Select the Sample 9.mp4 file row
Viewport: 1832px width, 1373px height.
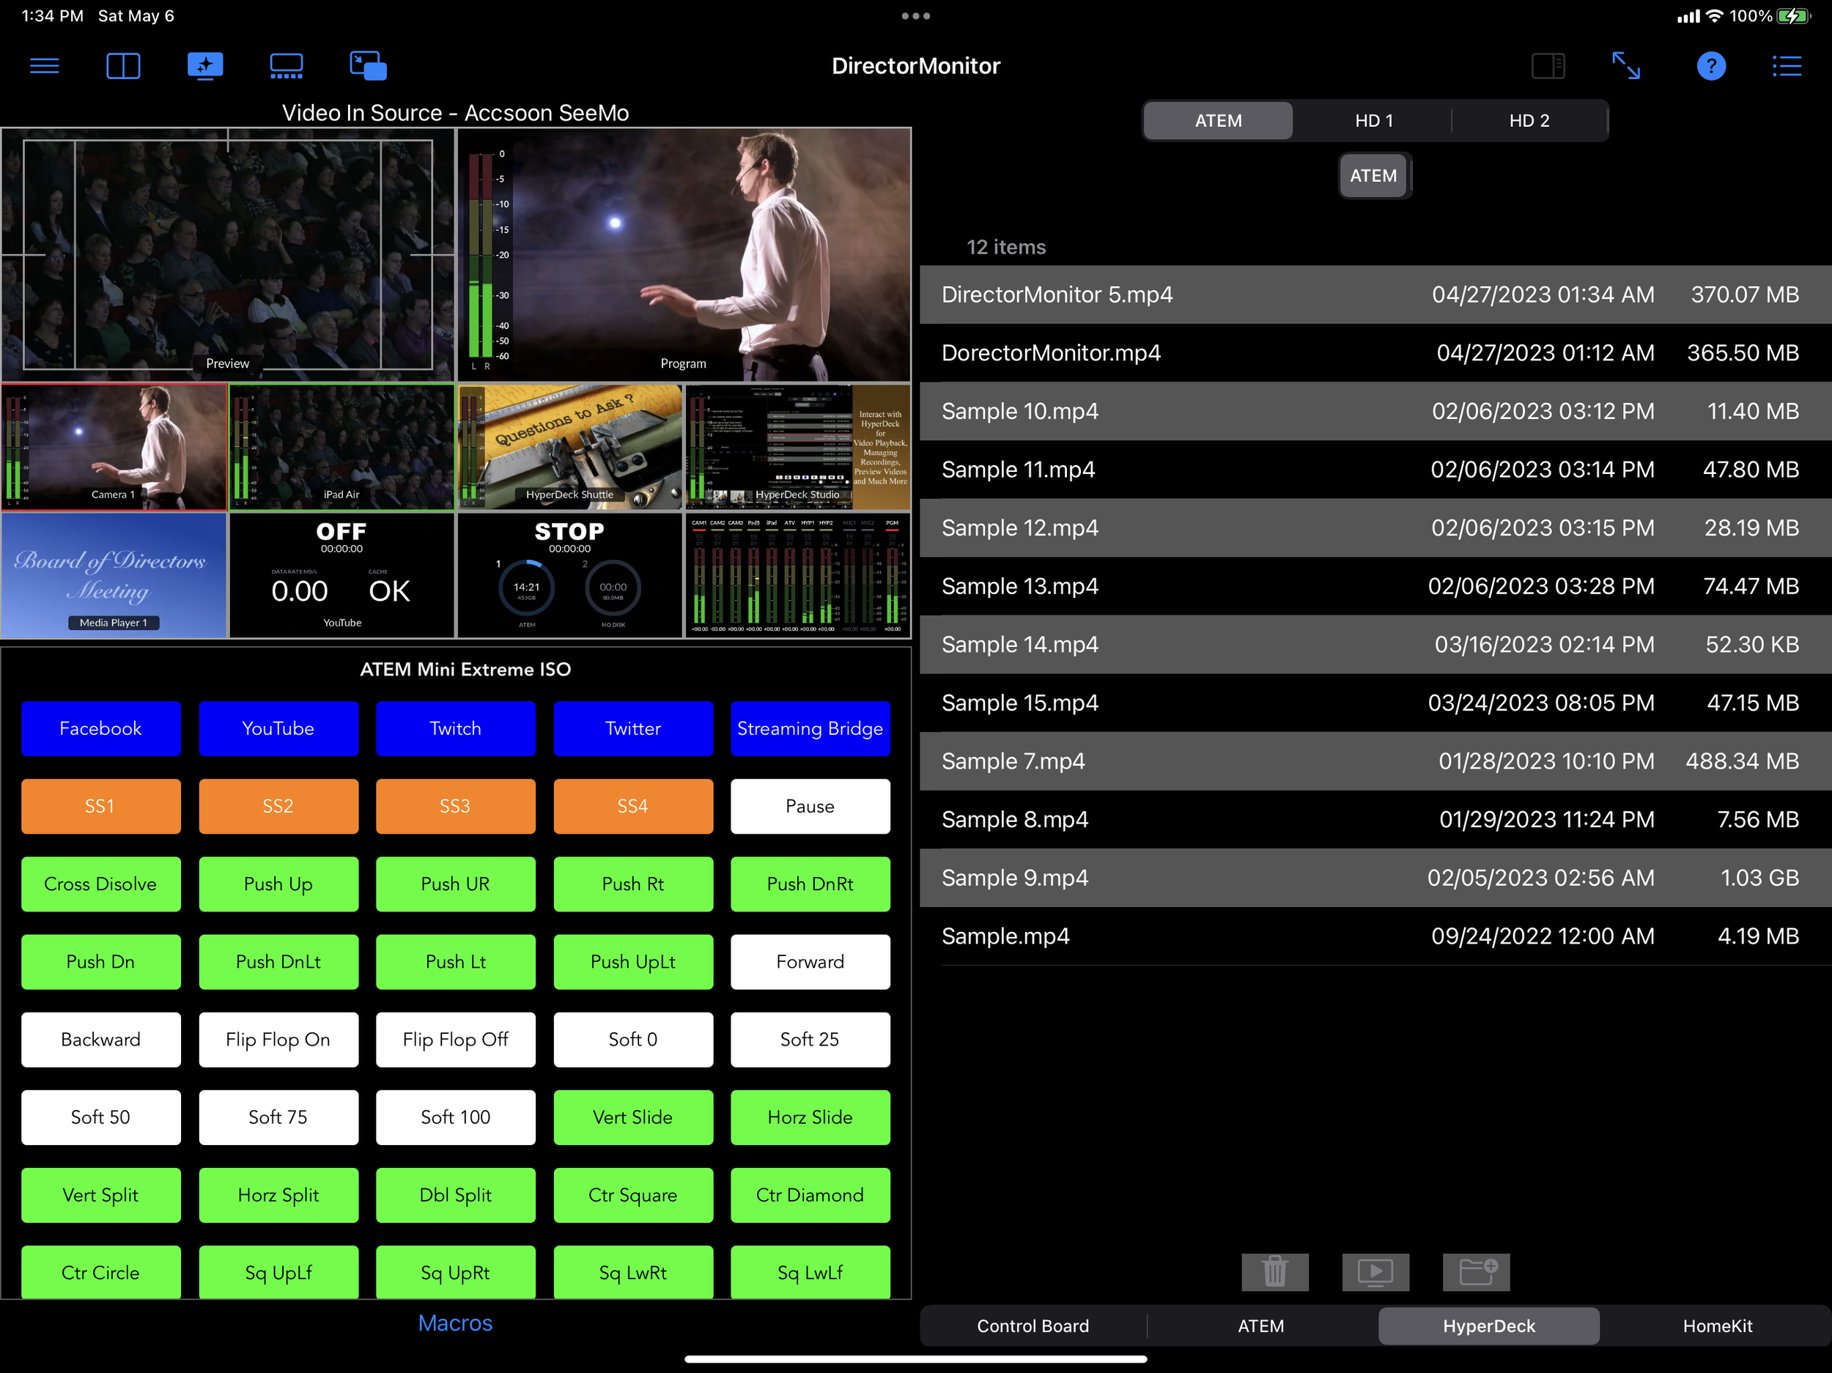click(1375, 878)
